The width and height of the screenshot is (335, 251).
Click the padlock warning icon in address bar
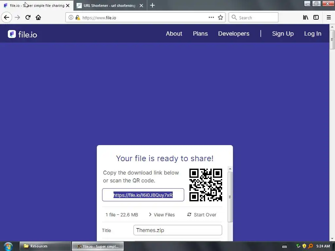point(78,18)
